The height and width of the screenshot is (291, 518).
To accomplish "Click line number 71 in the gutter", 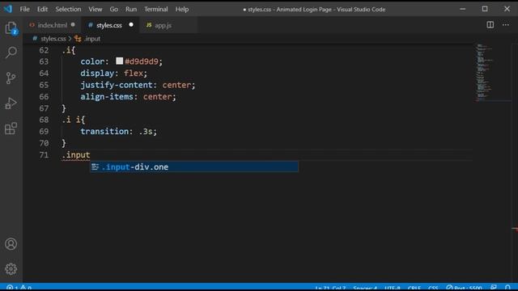I will coord(44,154).
